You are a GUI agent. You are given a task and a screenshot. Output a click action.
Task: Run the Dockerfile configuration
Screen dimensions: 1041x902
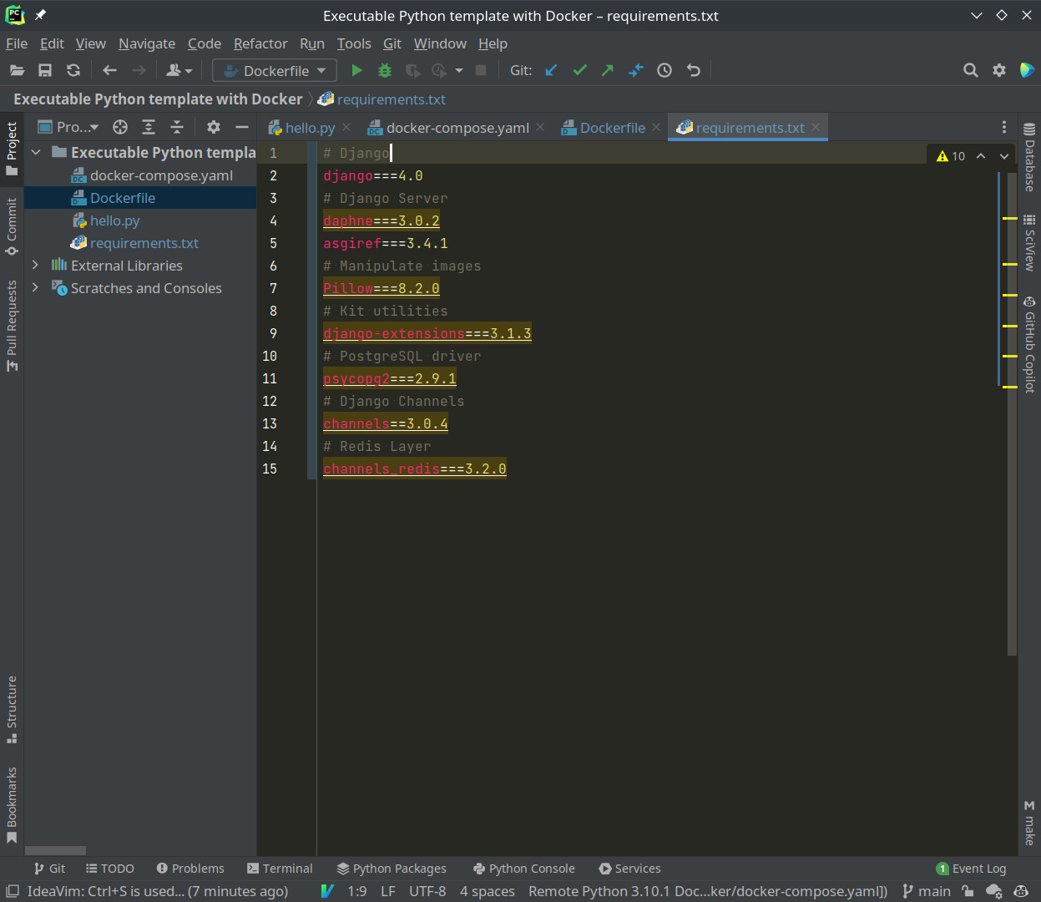coord(356,71)
